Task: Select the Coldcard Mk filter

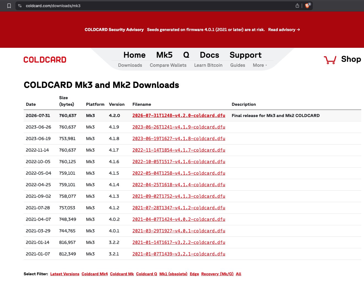Action: coord(122,274)
